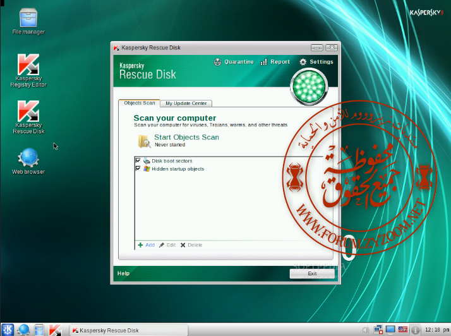Click Kaspersky launcher icon in the taskbar
The image size is (451, 336).
point(55,330)
